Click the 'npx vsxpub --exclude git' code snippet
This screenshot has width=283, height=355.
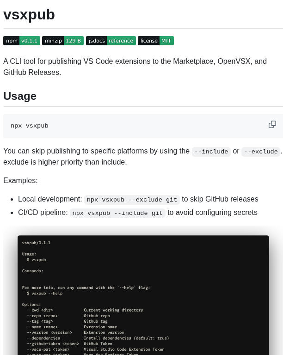click(x=132, y=200)
